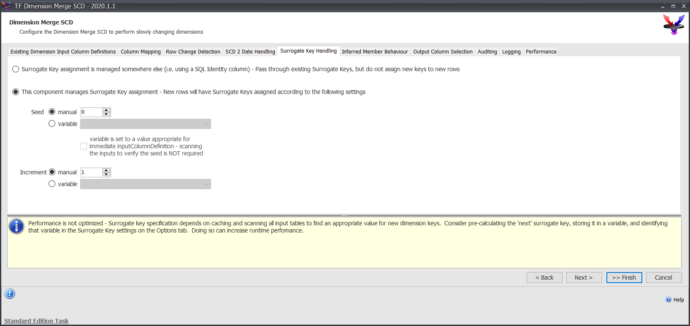Select the Increment variable radio button

[52, 184]
